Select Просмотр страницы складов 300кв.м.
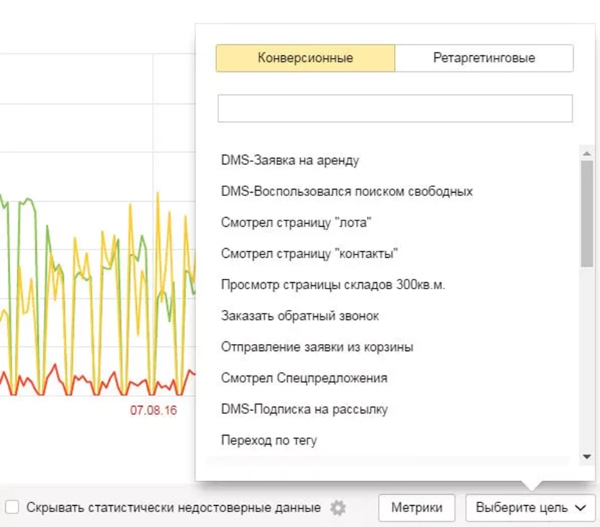 [x=333, y=285]
